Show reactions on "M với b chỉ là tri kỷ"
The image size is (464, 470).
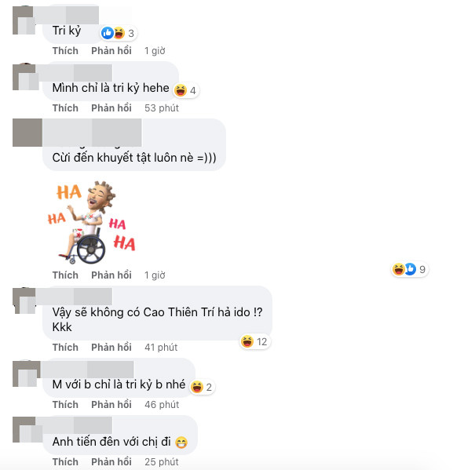click(202, 387)
